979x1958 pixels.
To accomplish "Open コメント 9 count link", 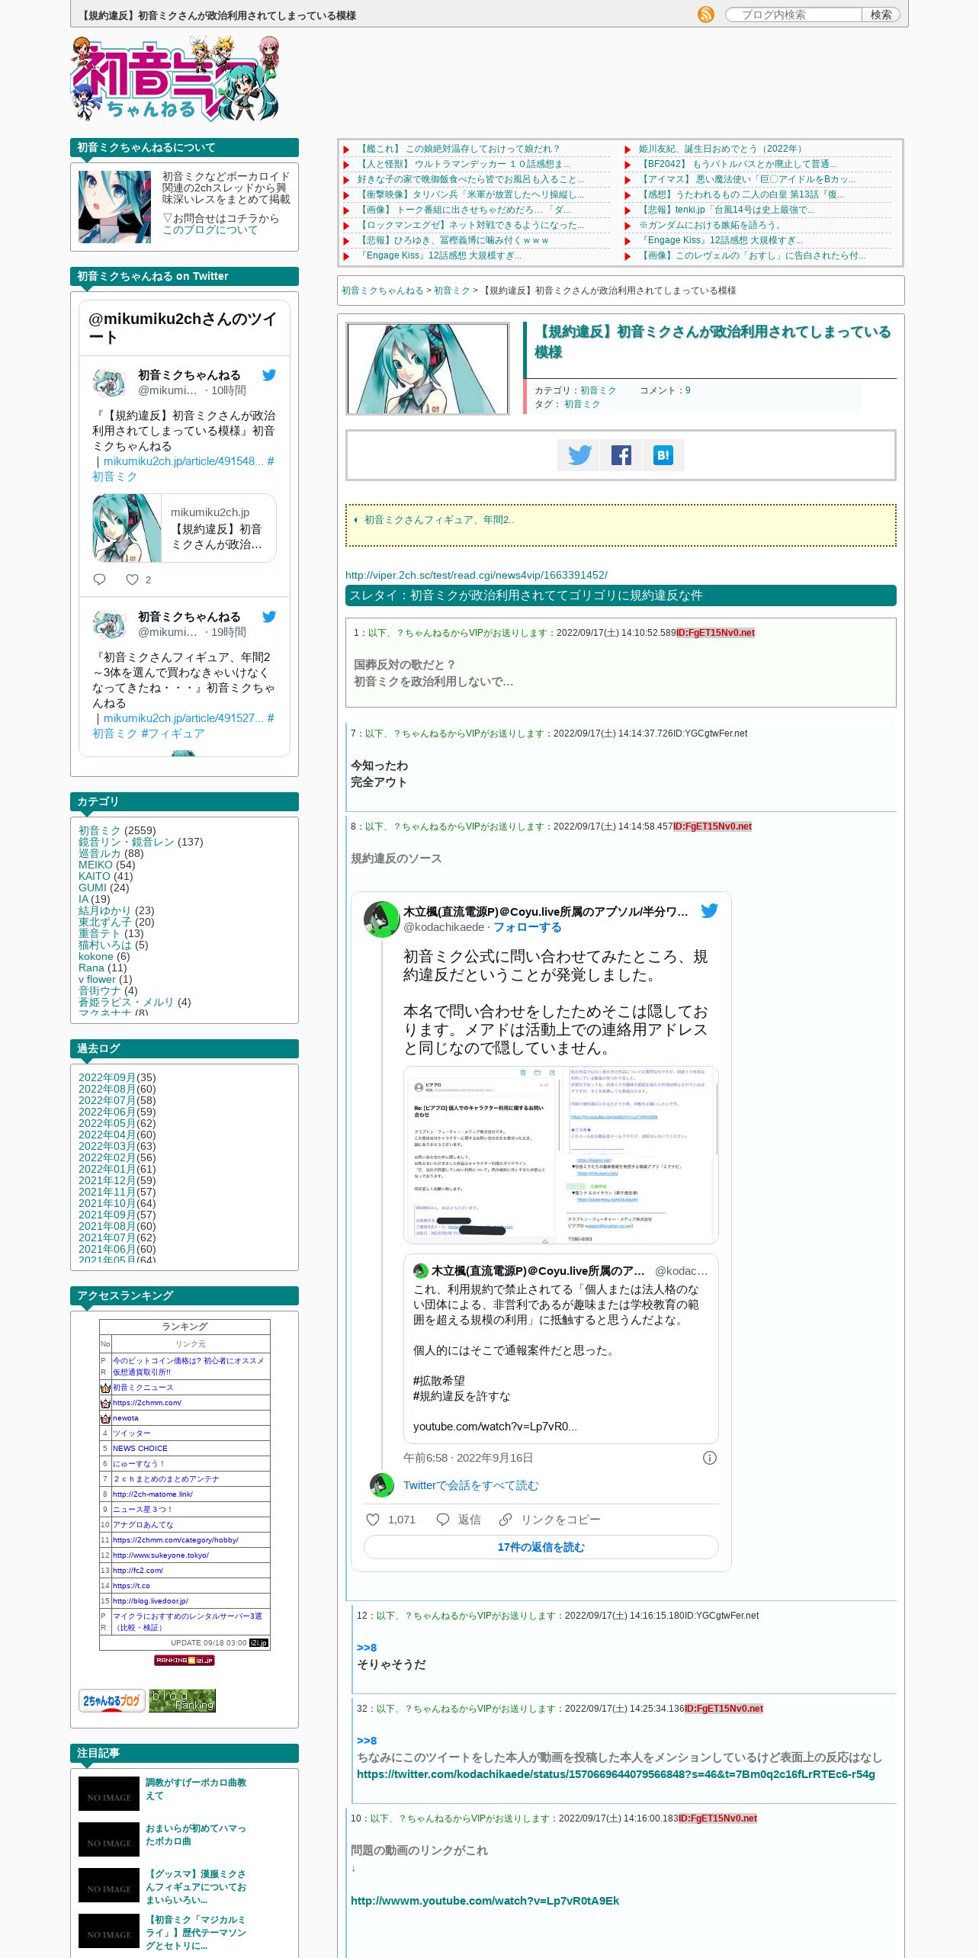I will coord(688,390).
